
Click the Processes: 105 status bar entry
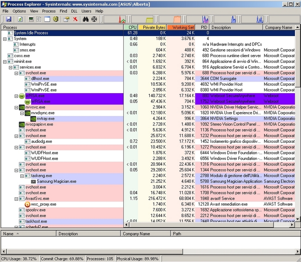(x=100, y=259)
